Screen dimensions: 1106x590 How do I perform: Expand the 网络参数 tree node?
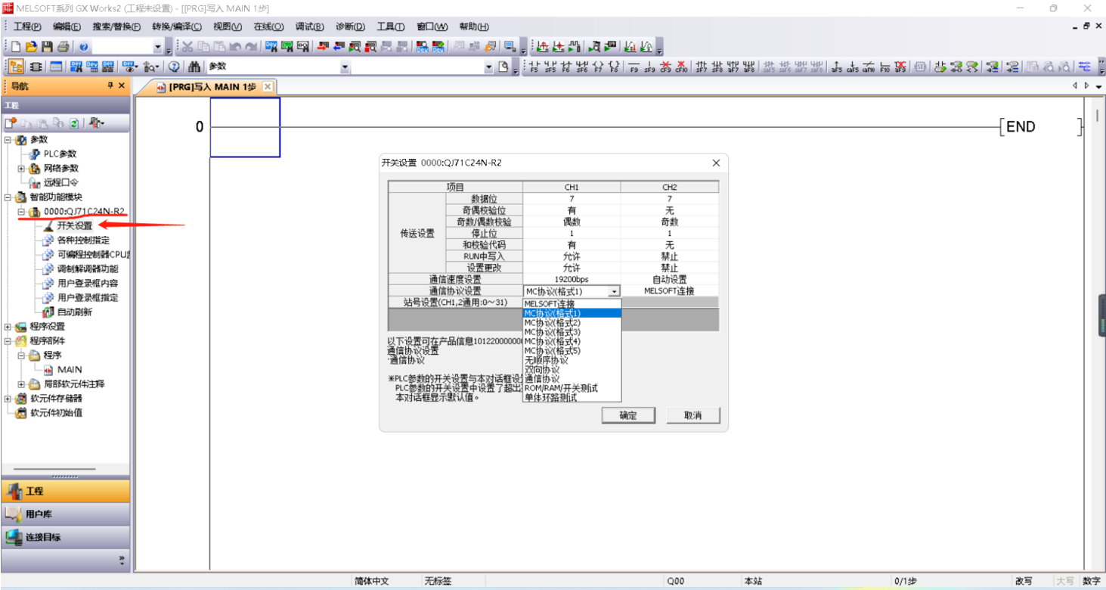tap(21, 168)
